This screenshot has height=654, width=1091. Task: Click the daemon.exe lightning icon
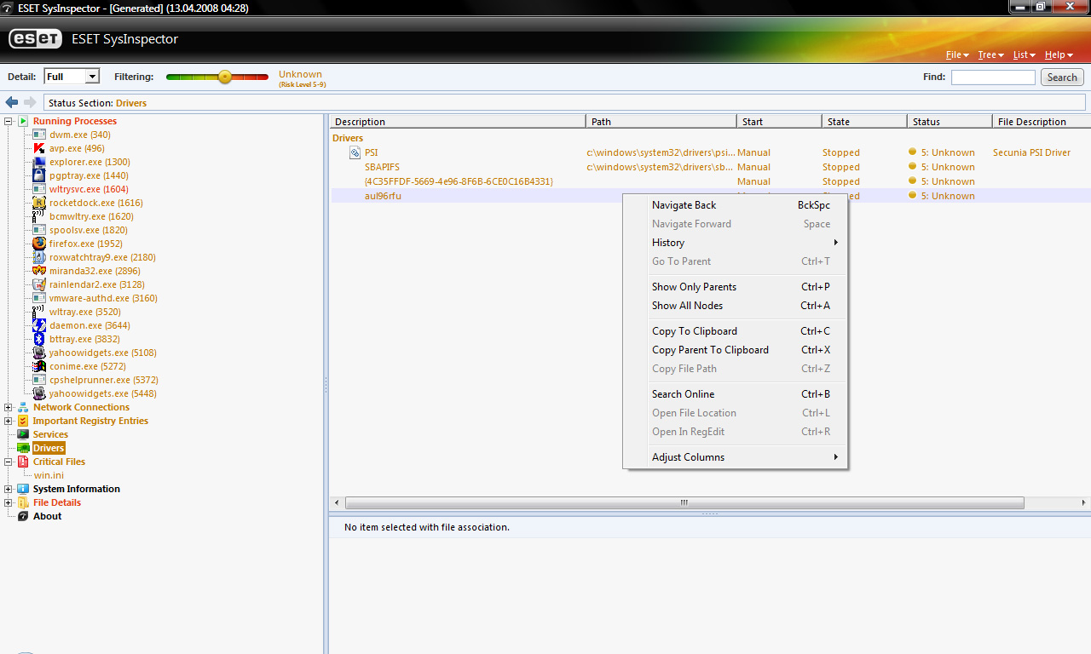point(39,325)
